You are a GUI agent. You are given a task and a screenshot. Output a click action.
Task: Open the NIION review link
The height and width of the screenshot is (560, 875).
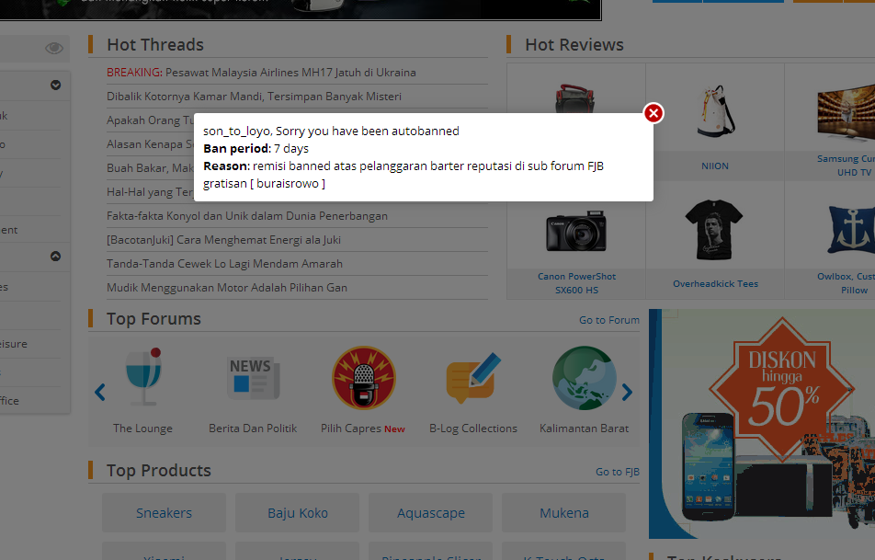pyautogui.click(x=715, y=166)
